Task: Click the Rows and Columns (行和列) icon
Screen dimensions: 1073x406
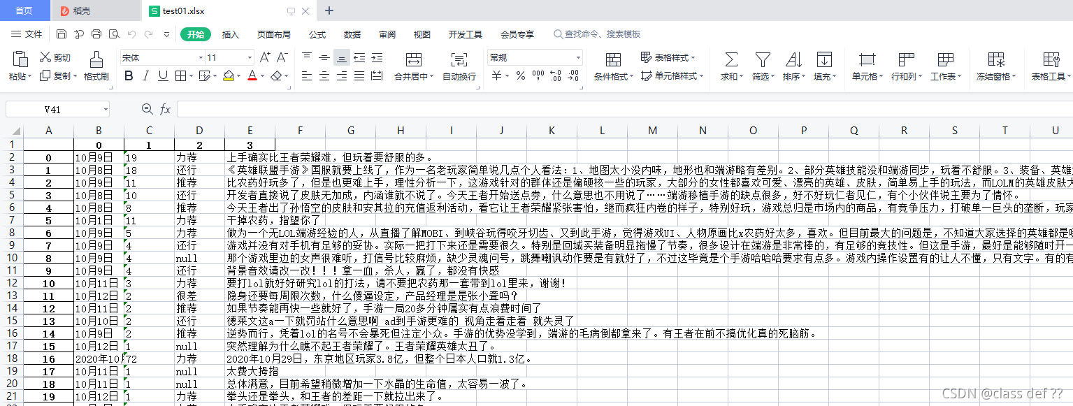Action: click(905, 59)
